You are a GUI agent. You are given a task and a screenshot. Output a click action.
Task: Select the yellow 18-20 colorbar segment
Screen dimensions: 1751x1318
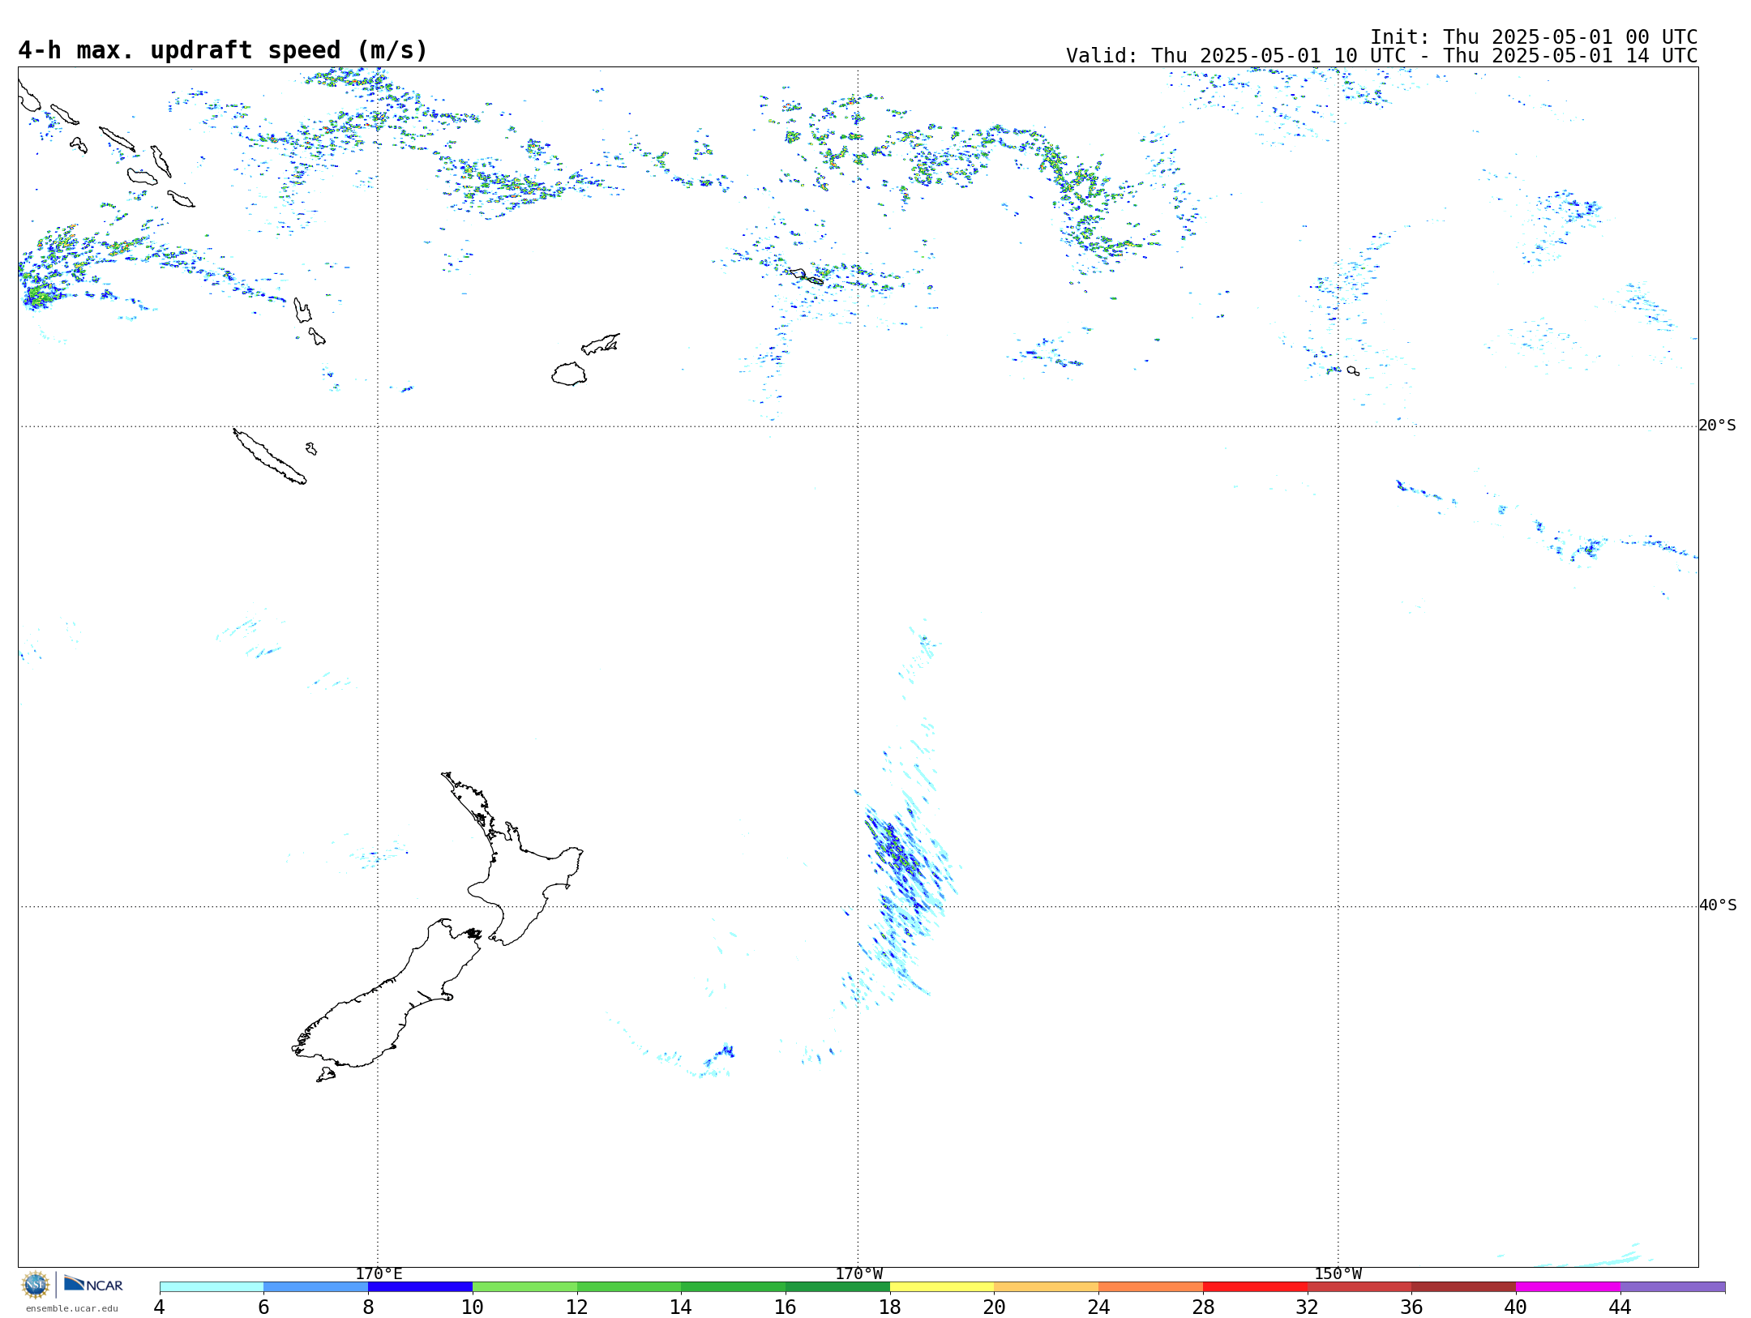[x=942, y=1287]
